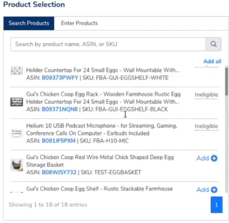Click SKU text FBA-H10-MIC
The height and width of the screenshot is (223, 229).
[111, 141]
